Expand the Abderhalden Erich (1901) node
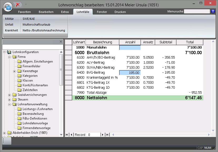Screen dimensions: 218x152 coord(4,133)
